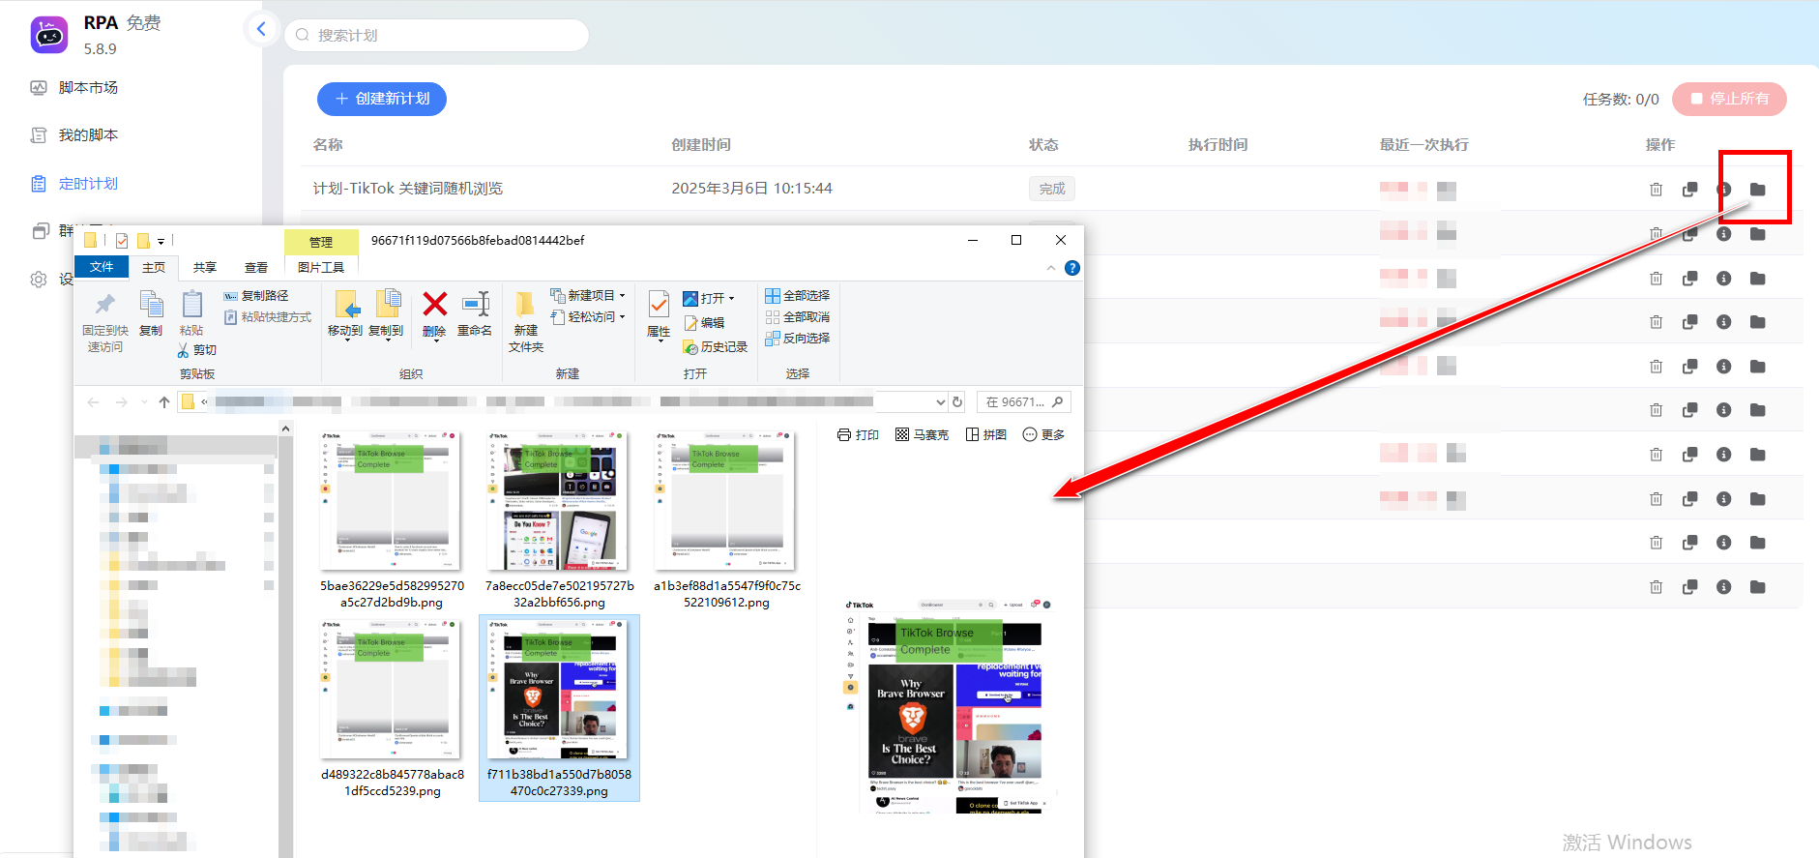Click 全部取消 in Explorer ribbon
The height and width of the screenshot is (858, 1819).
click(798, 317)
